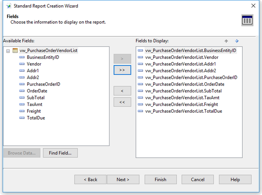Select OrderDate in Available Fields
The image size is (262, 195).
(37, 91)
